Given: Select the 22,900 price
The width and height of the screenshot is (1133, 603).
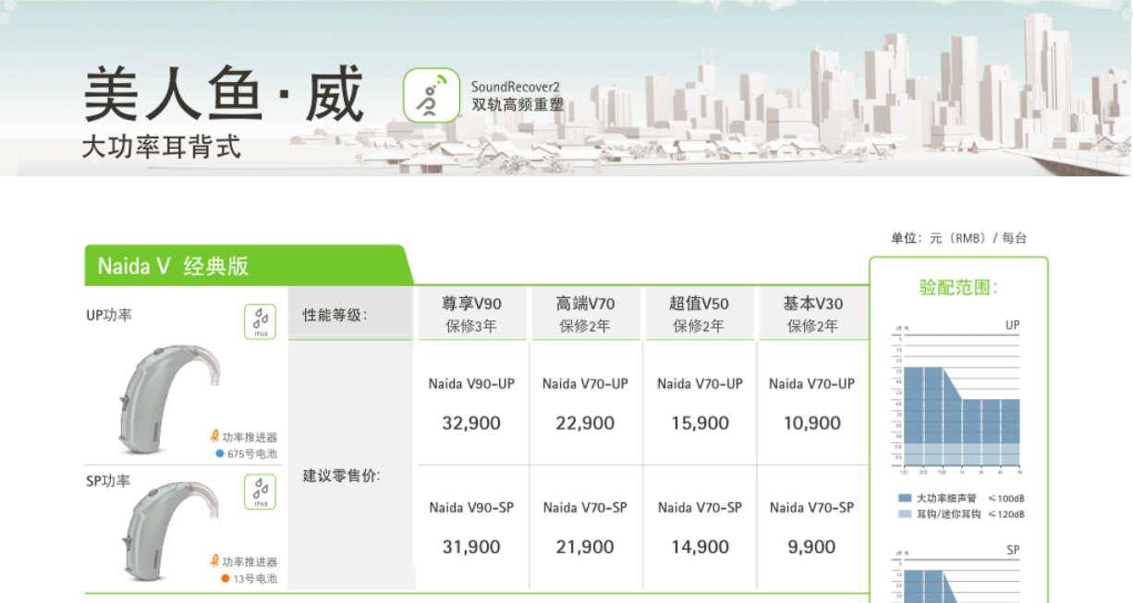Looking at the screenshot, I should point(585,423).
